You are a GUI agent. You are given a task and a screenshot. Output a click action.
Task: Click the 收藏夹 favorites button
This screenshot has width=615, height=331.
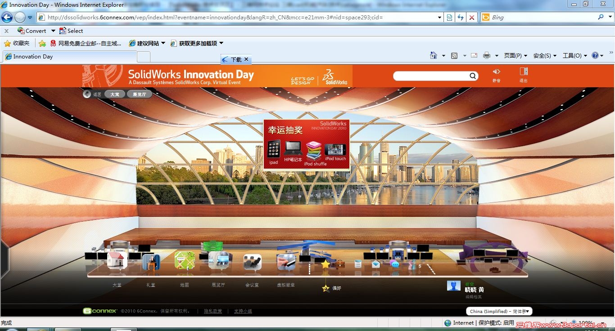pos(17,43)
